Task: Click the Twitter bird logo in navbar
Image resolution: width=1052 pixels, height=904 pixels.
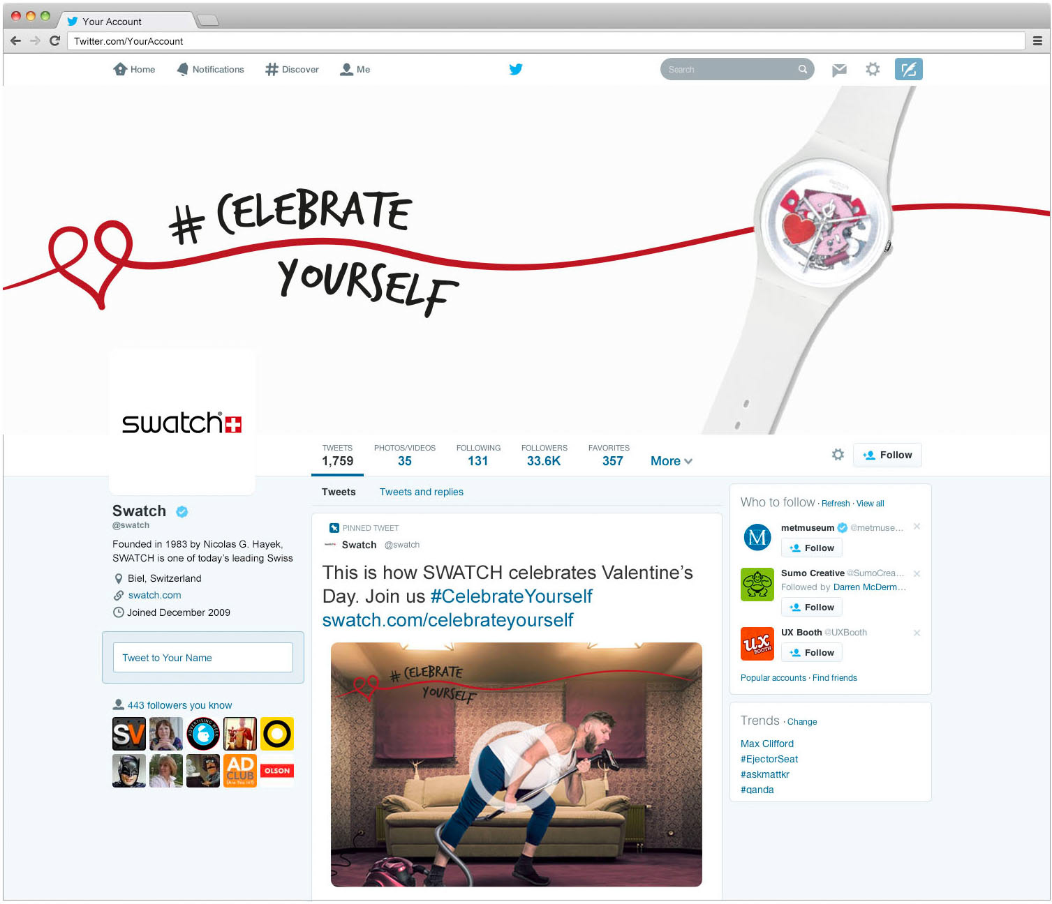Action: pos(516,69)
